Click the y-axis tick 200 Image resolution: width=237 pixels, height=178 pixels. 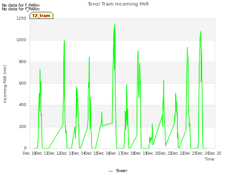pos(23,127)
